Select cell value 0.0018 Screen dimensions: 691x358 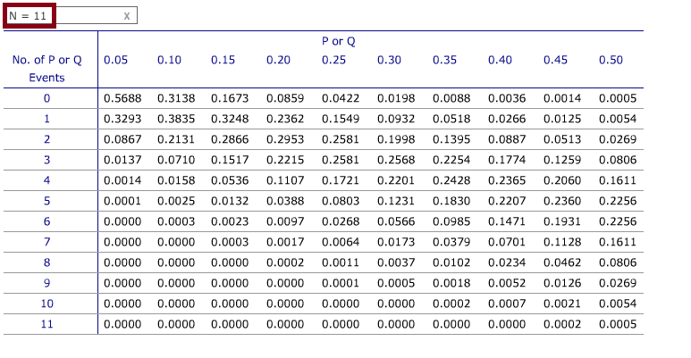(451, 283)
